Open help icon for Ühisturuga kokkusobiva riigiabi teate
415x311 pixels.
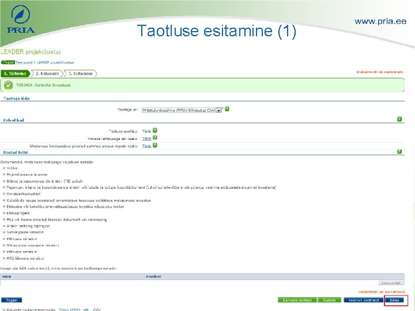coord(155,145)
